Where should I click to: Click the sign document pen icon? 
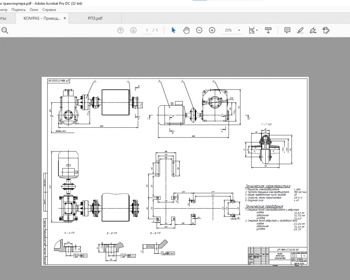tap(313, 30)
